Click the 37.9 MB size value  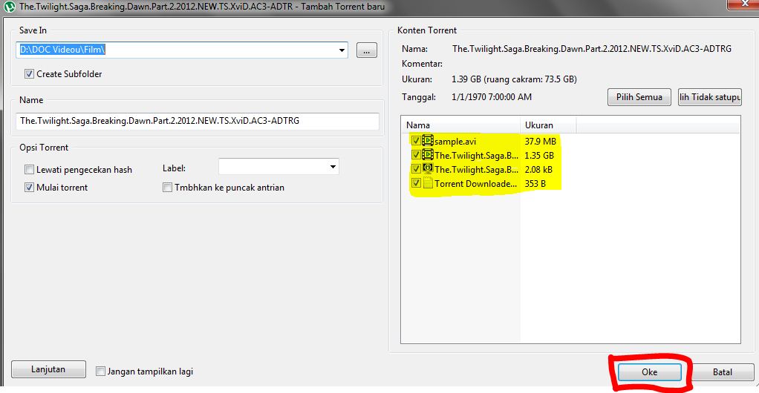[540, 142]
